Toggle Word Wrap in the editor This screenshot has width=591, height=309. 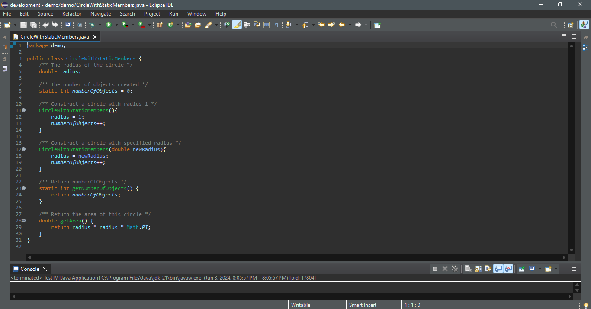coord(257,25)
